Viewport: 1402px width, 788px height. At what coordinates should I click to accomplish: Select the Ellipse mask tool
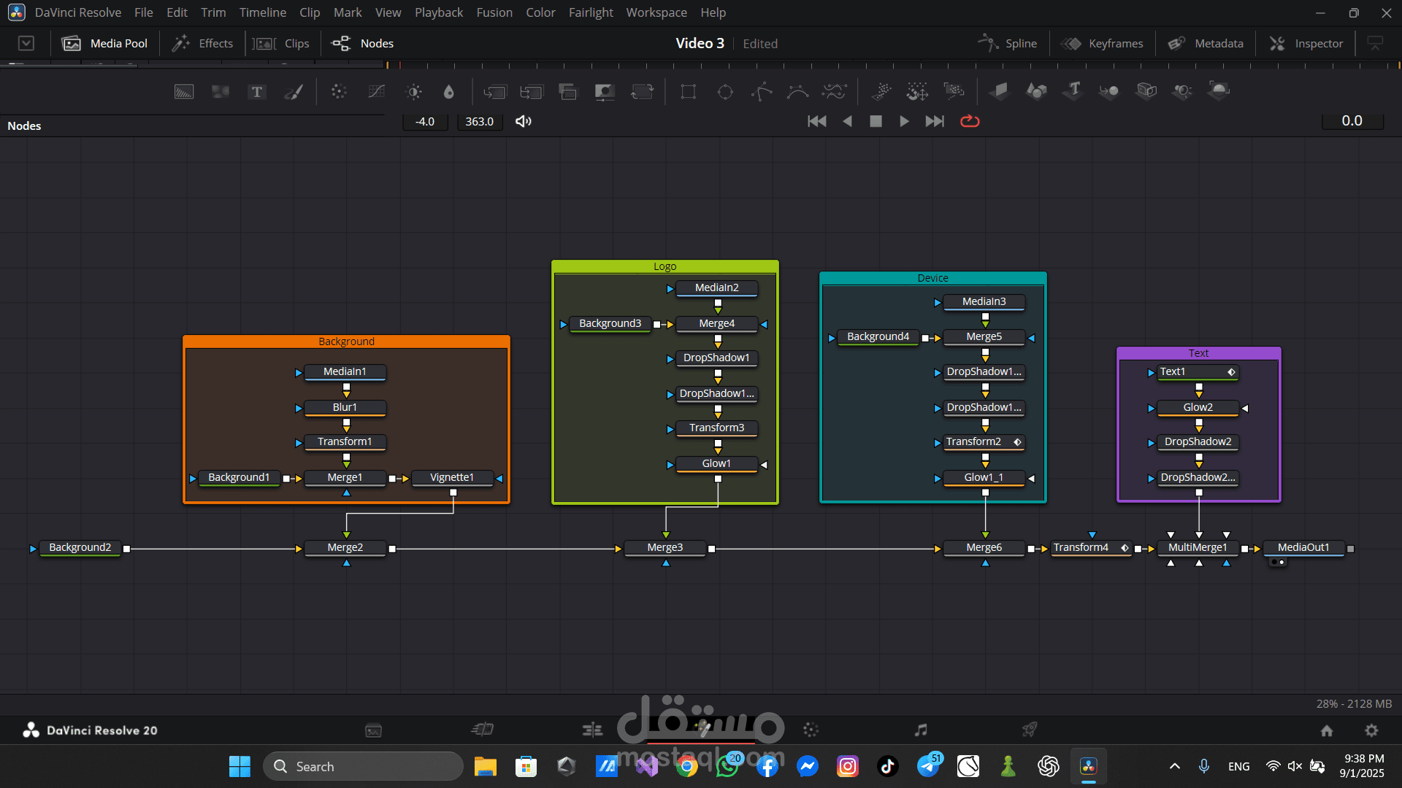pyautogui.click(x=725, y=92)
